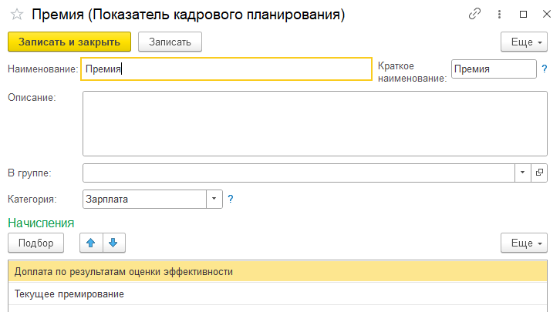Click into the Описание text area
Image resolution: width=560 pixels, height=312 pixels.
[315, 123]
